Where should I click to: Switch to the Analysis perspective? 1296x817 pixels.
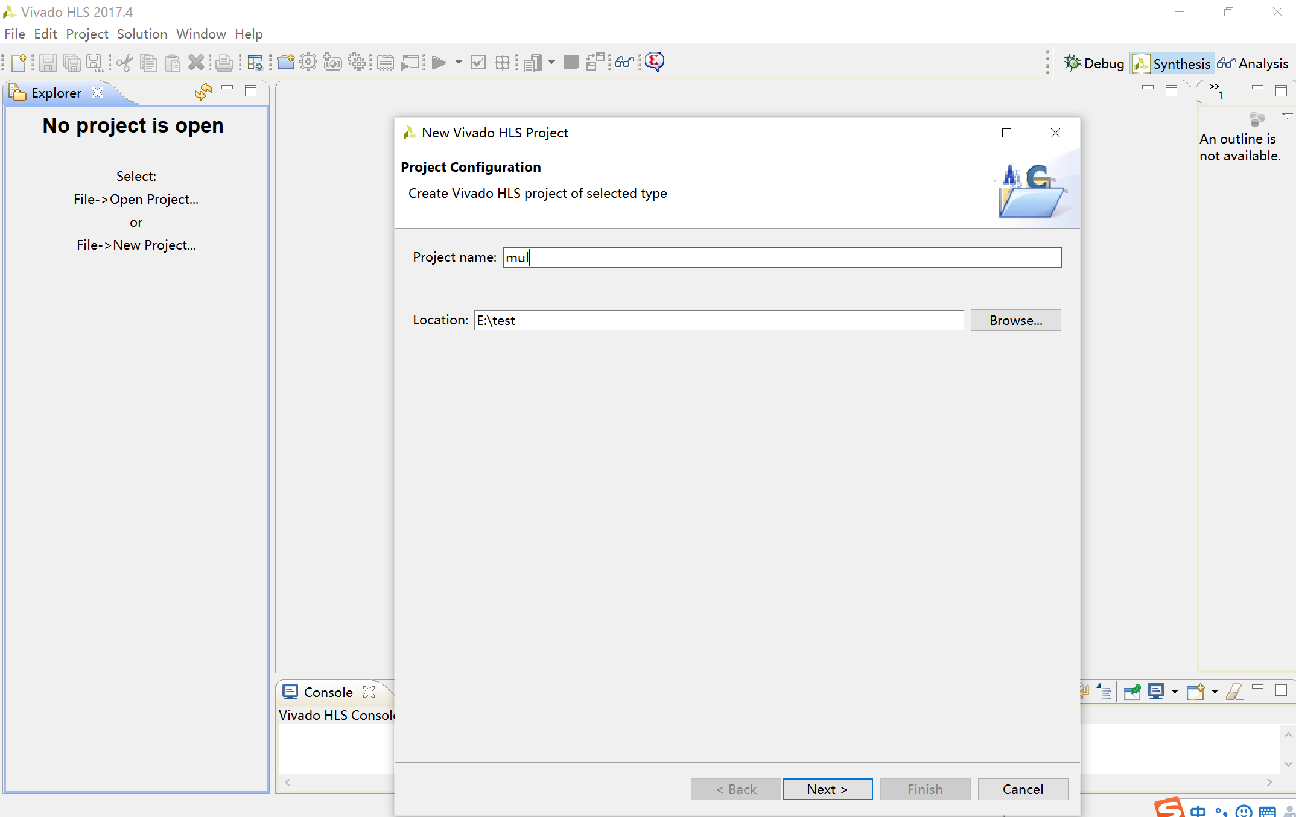[x=1253, y=63]
